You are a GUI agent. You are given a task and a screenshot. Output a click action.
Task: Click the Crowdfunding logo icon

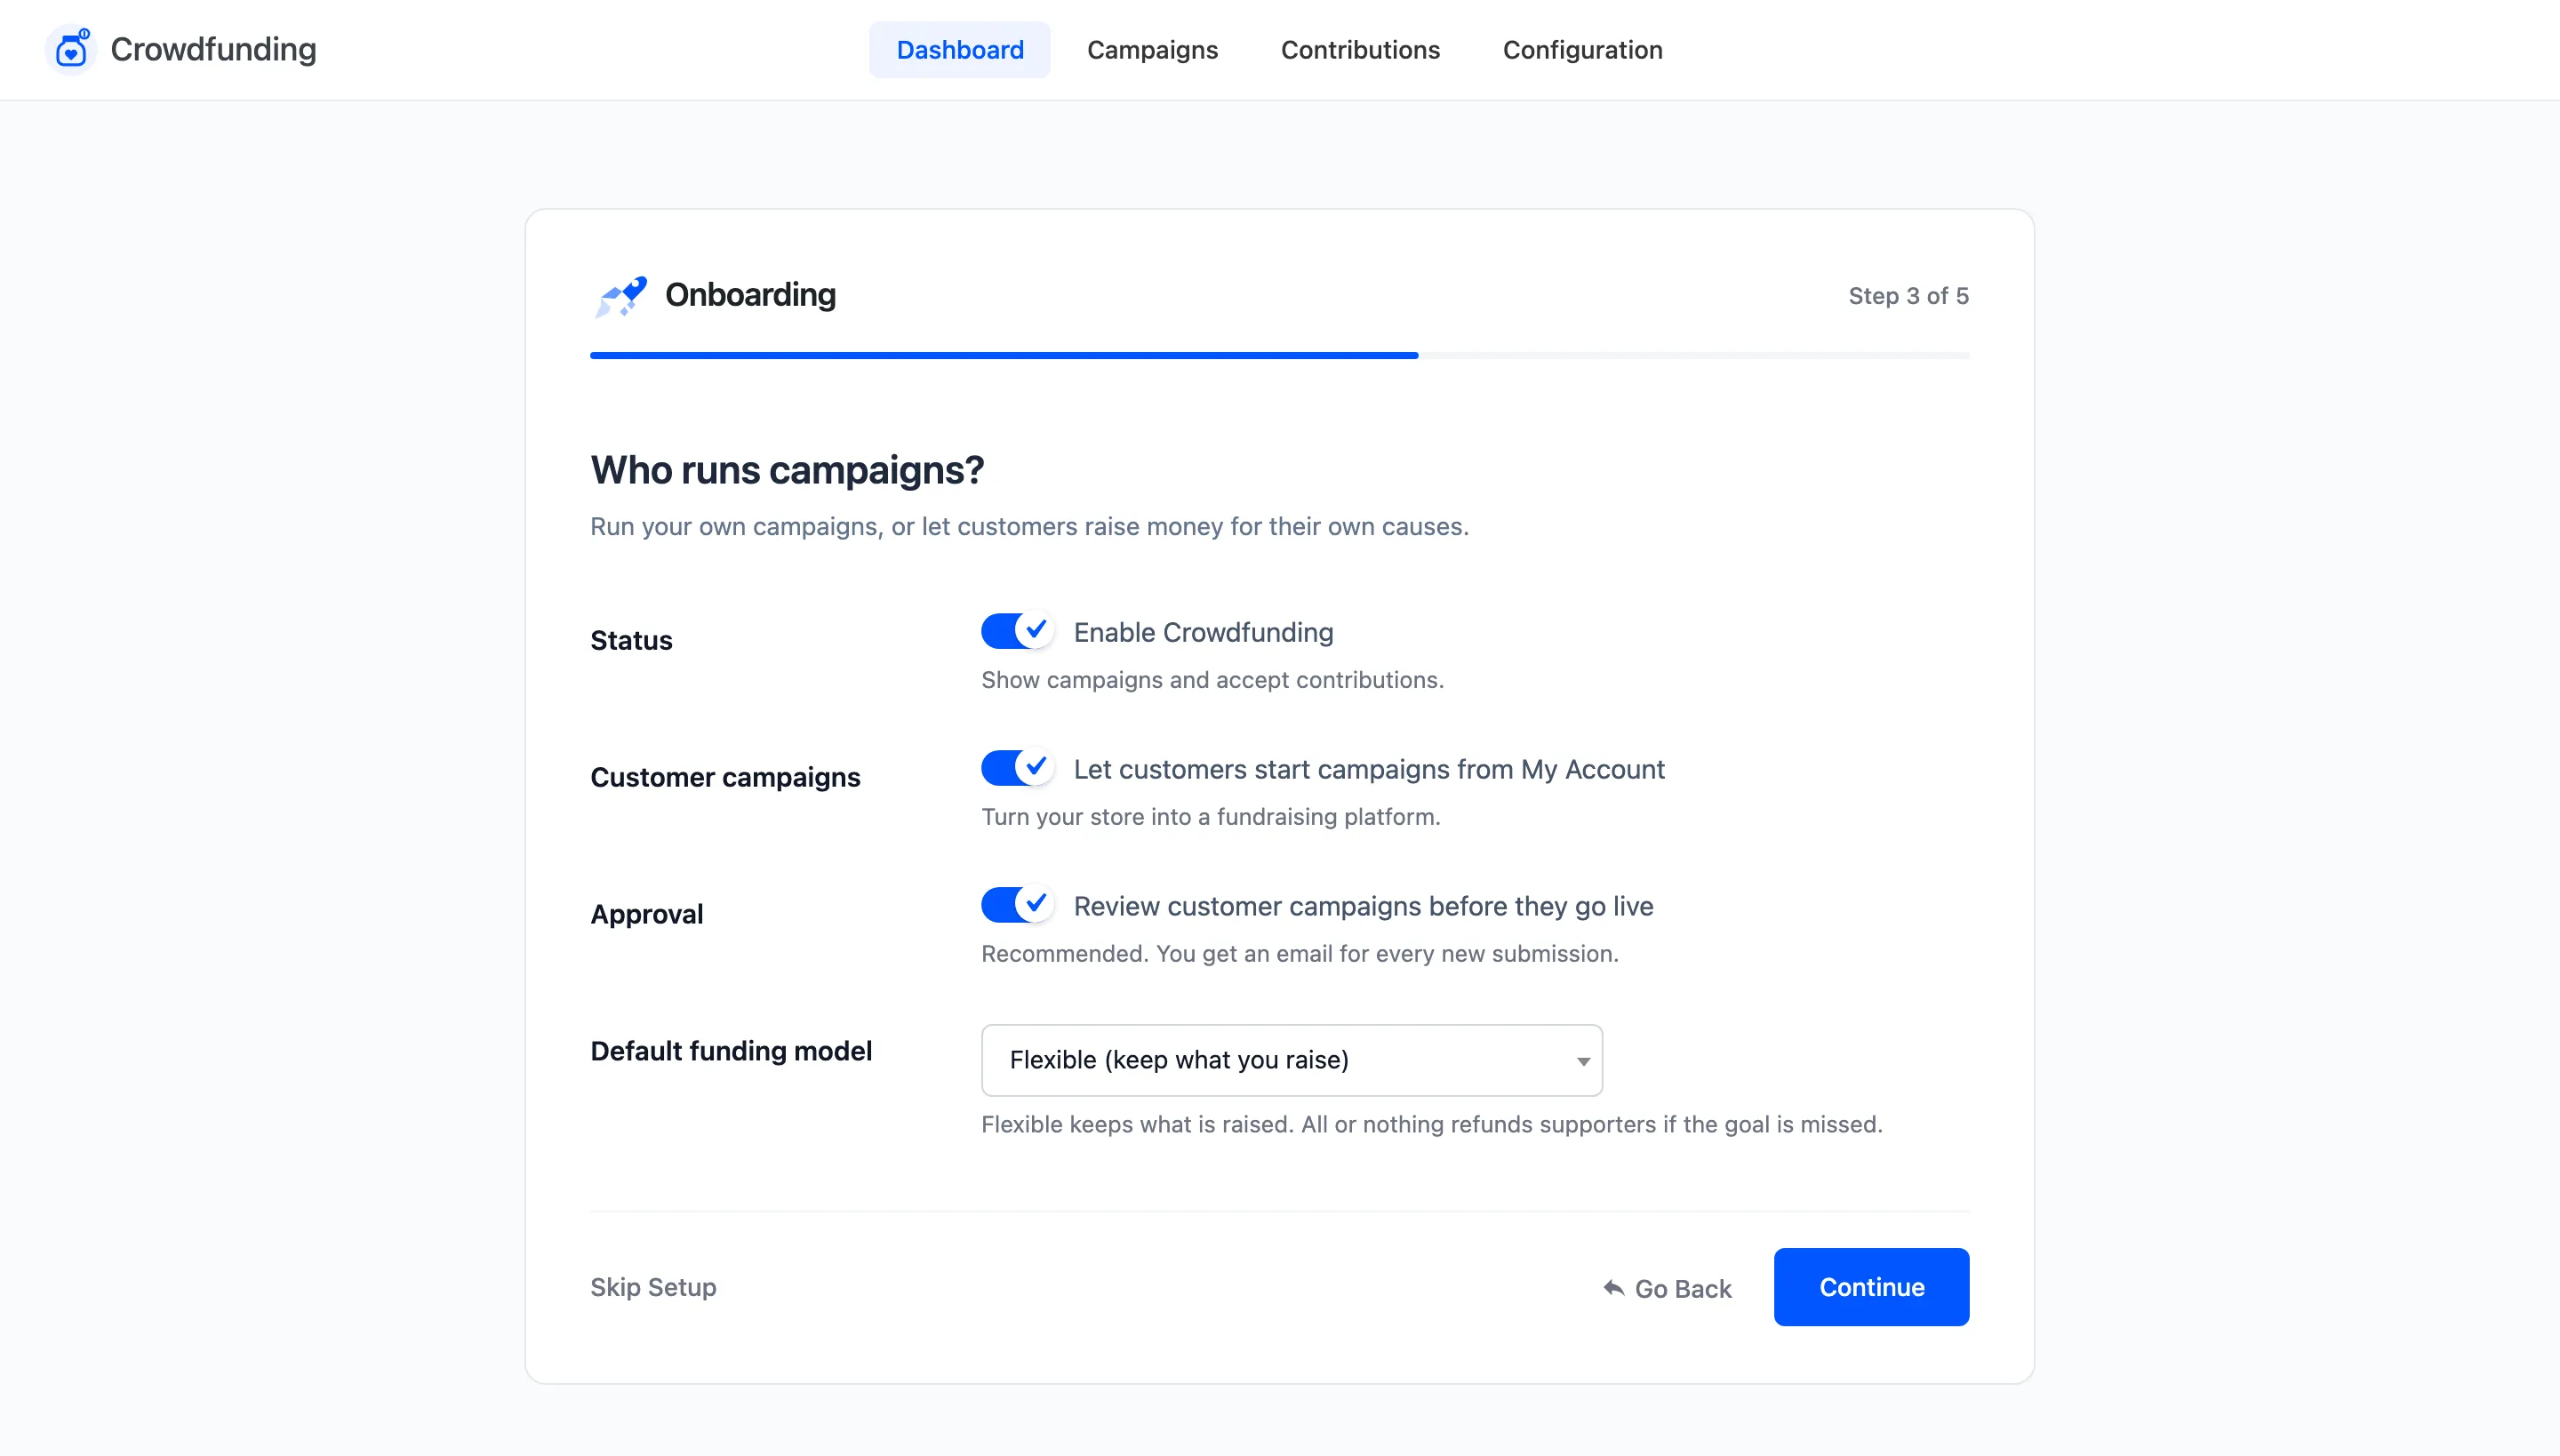pos(71,50)
